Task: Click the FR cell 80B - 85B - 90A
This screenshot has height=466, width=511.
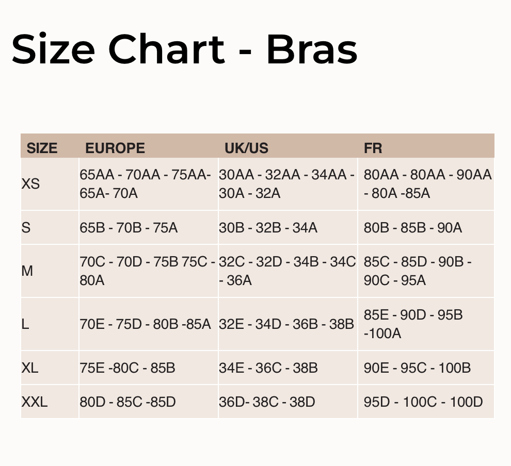Action: pyautogui.click(x=412, y=227)
